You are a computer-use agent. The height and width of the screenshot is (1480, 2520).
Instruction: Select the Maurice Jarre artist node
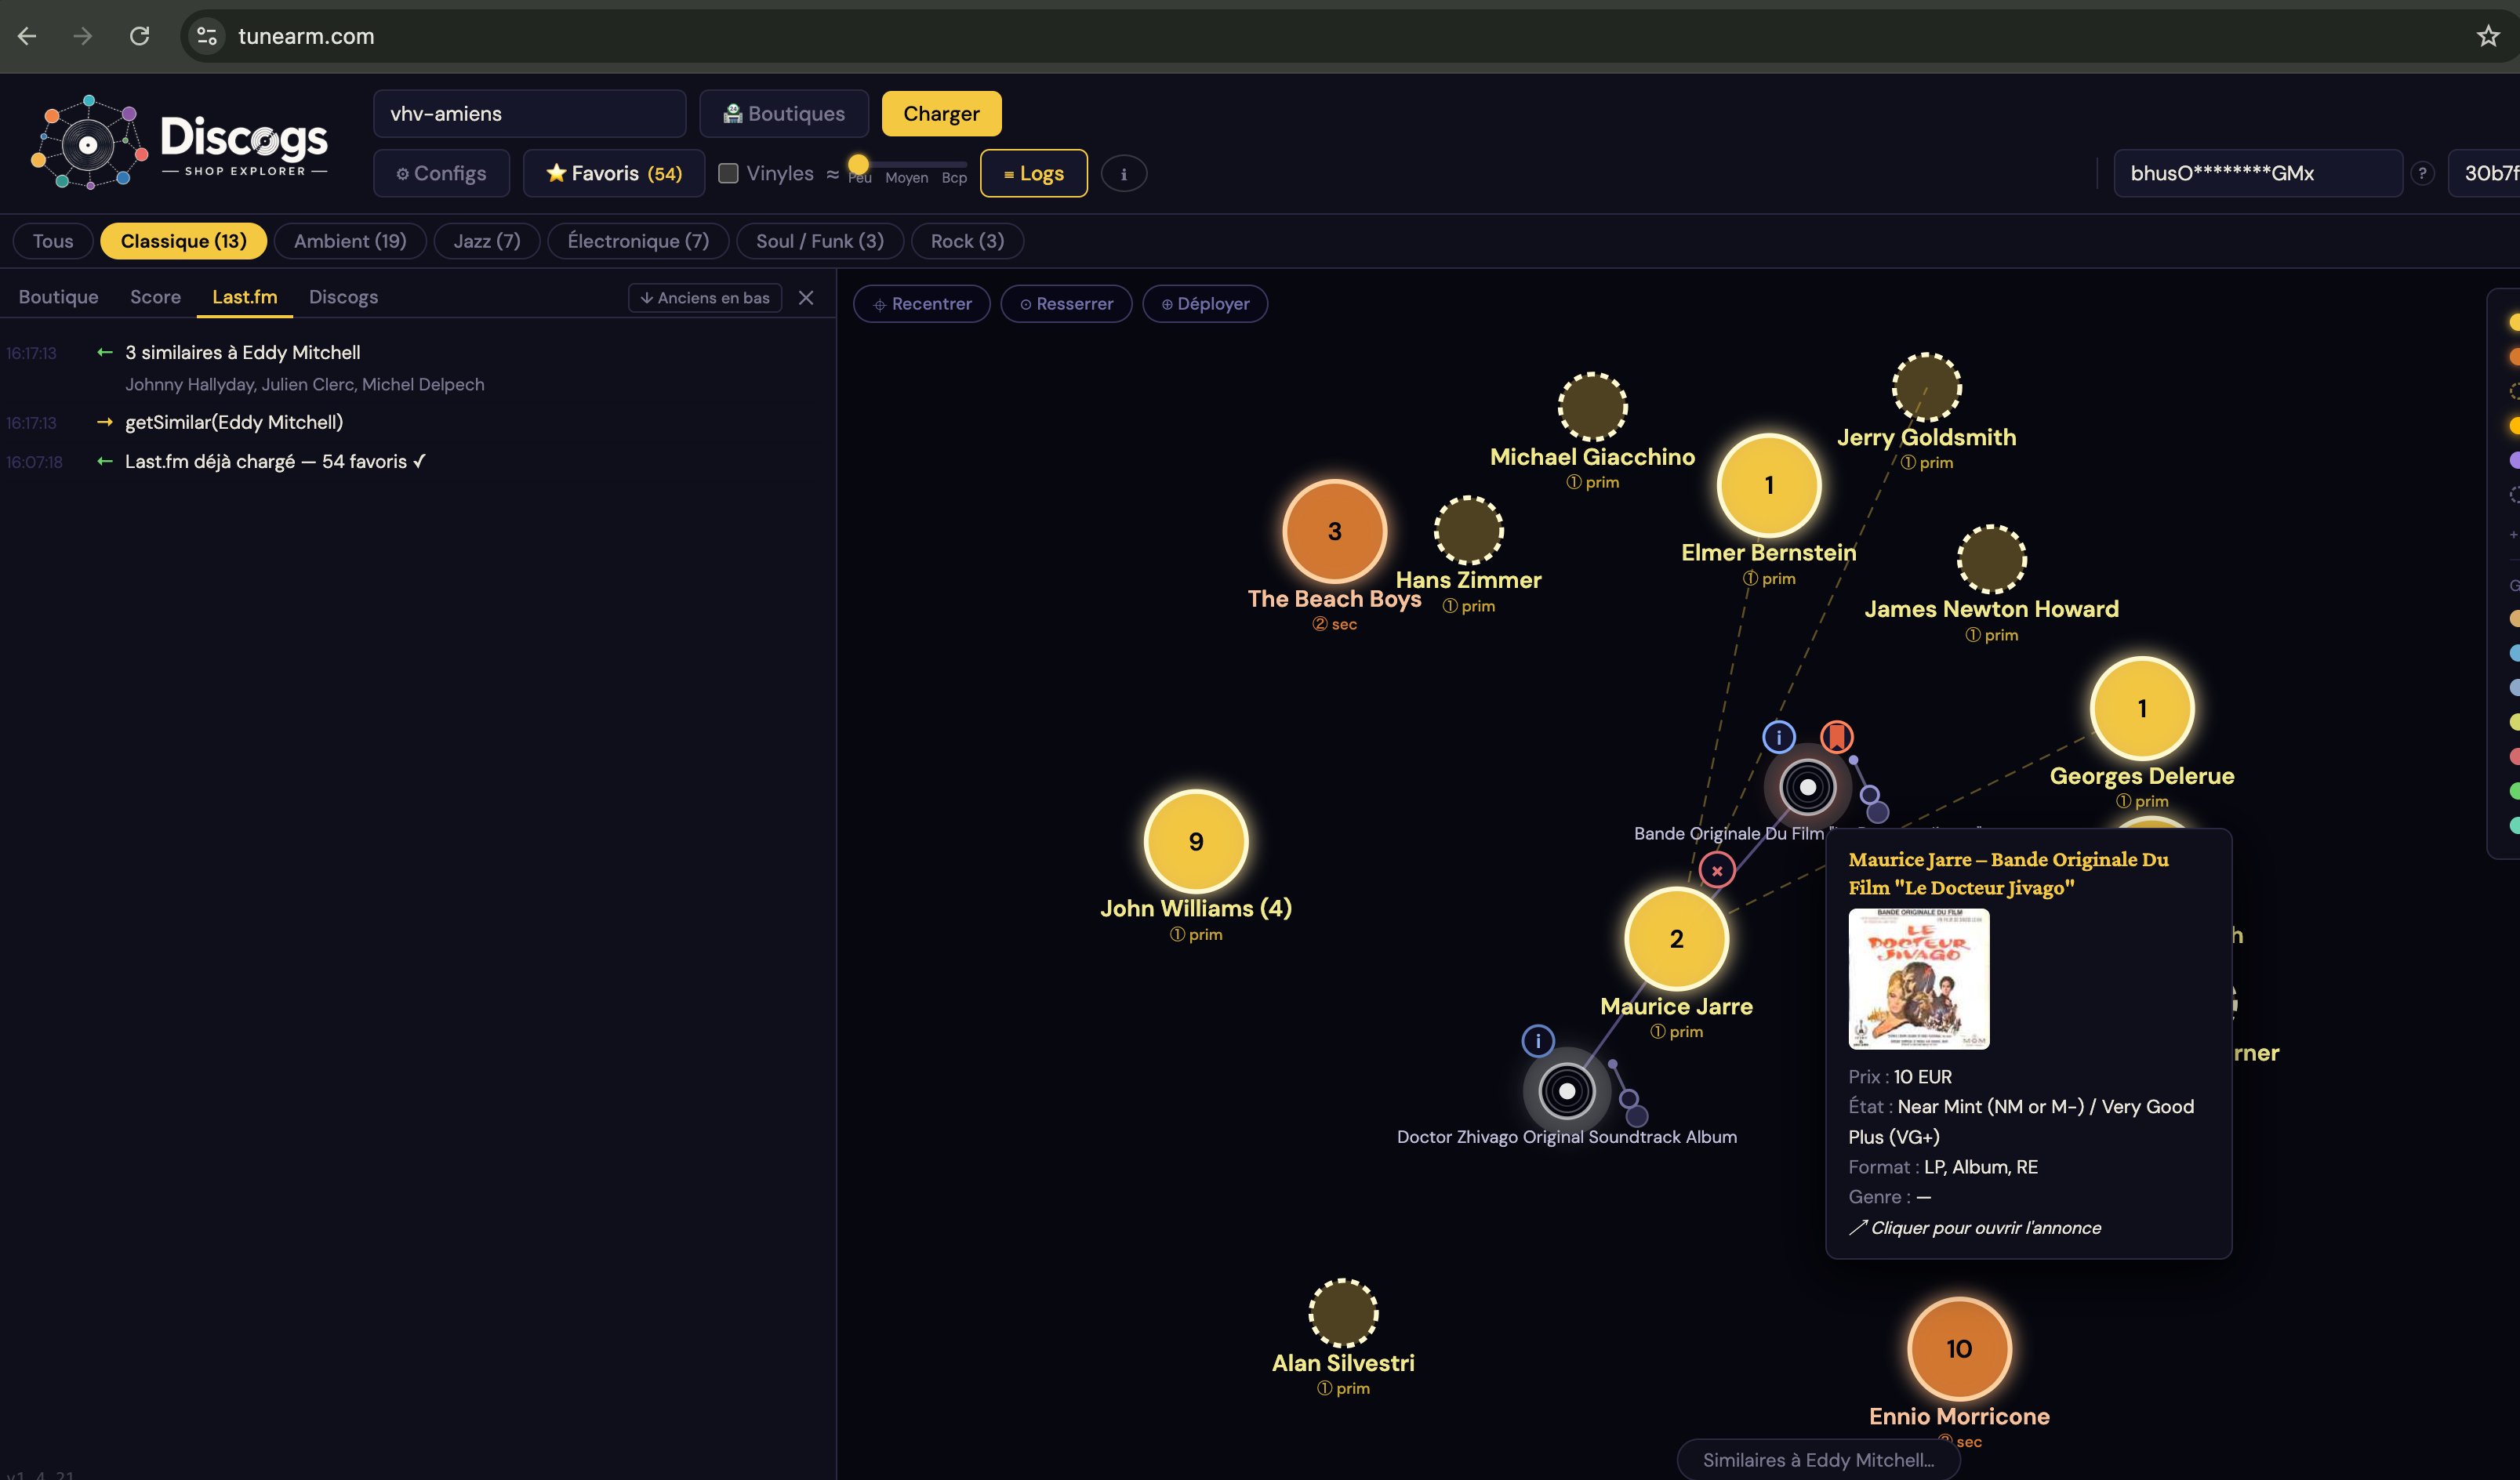1676,939
